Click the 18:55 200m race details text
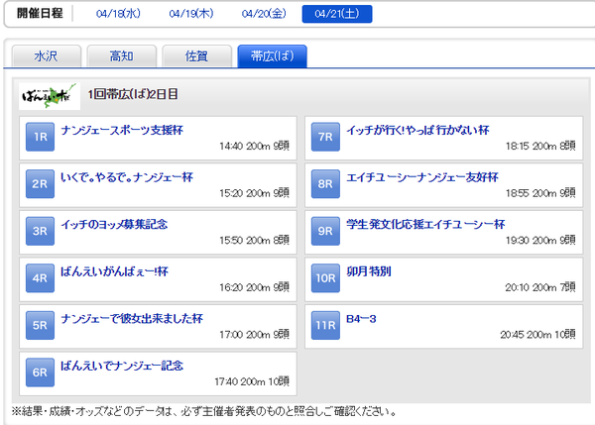The height and width of the screenshot is (425, 595). pos(540,193)
